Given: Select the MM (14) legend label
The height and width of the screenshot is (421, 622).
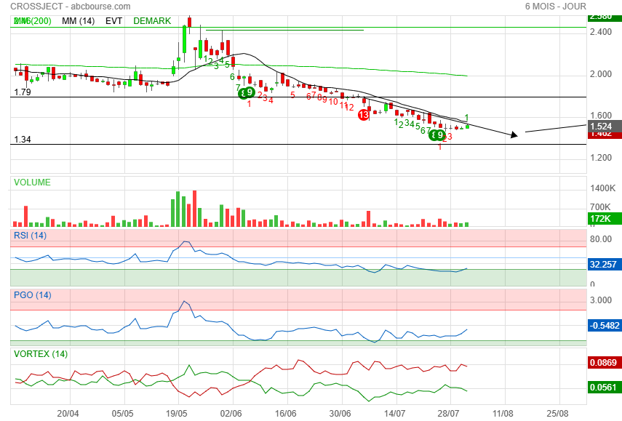Looking at the screenshot, I should click(78, 21).
